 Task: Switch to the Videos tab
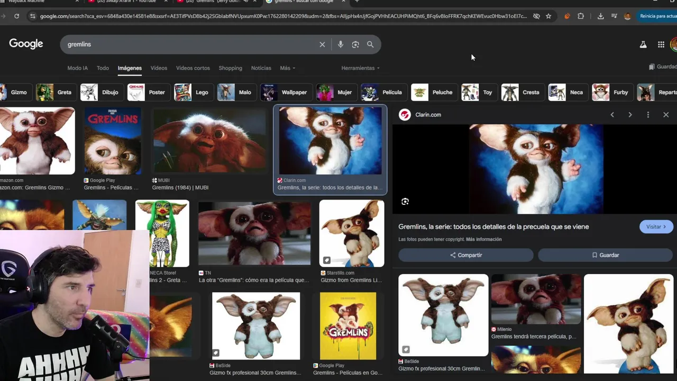tap(159, 68)
